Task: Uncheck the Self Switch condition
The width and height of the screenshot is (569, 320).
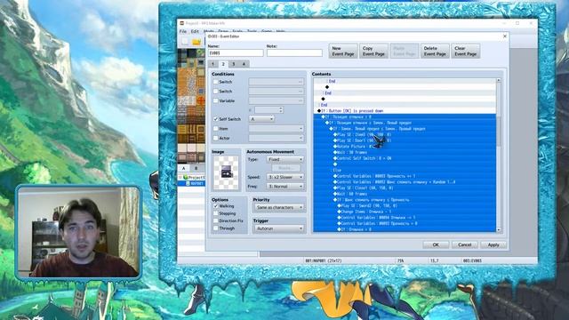Action: (x=215, y=119)
